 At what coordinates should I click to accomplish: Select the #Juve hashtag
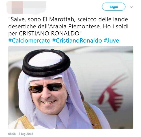click(111, 41)
